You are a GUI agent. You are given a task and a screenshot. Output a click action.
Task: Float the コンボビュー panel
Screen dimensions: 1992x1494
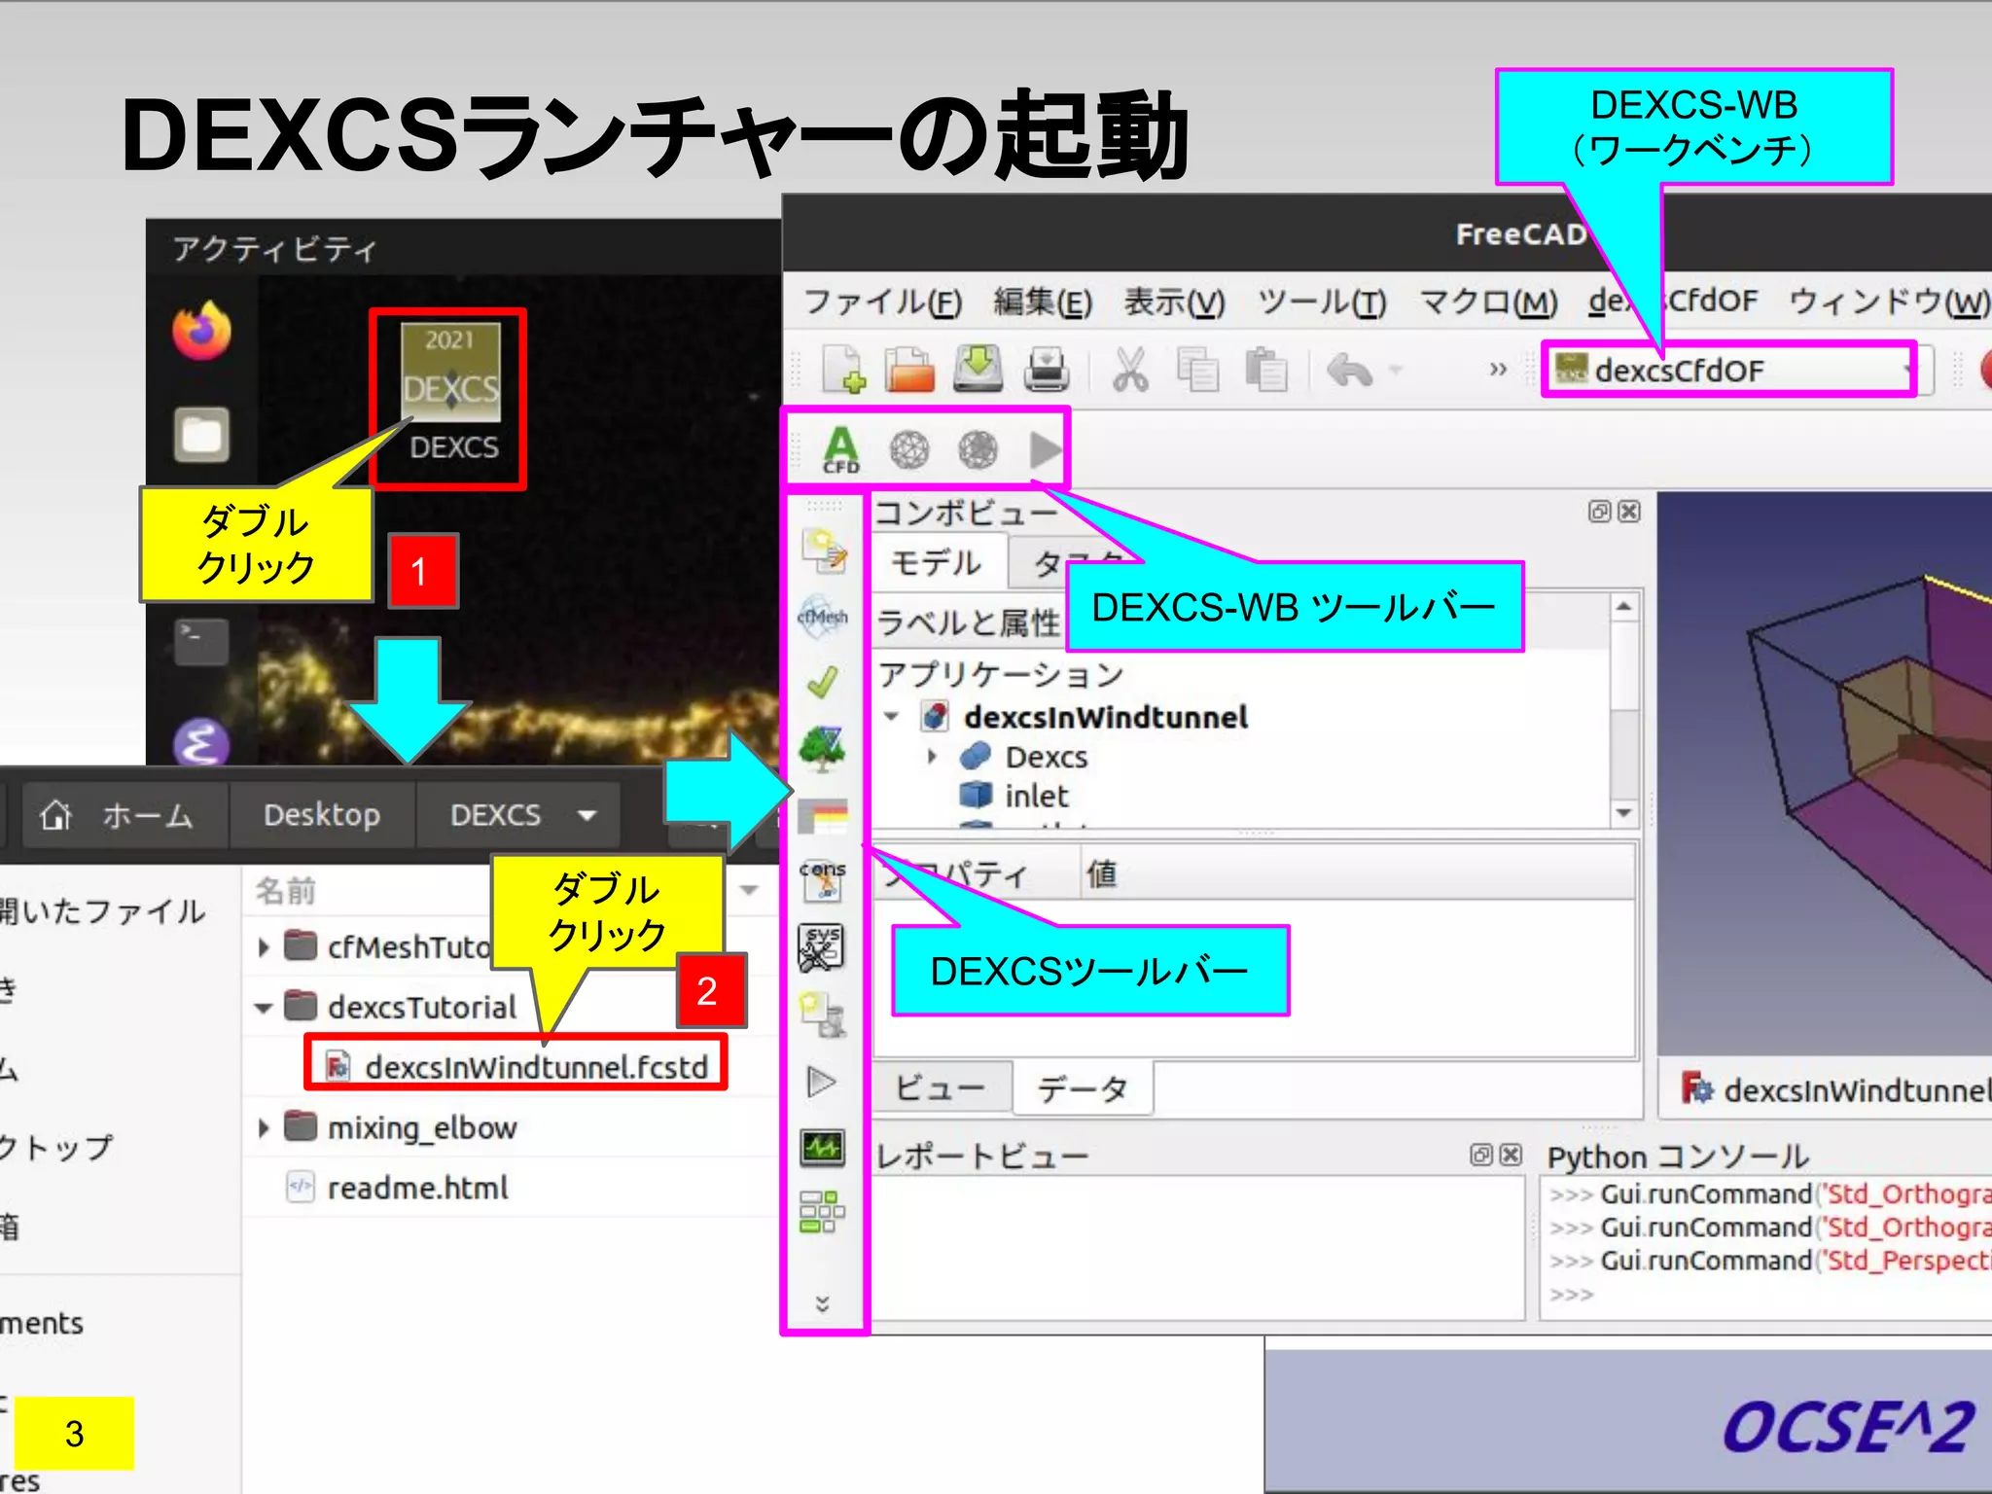click(x=1599, y=512)
